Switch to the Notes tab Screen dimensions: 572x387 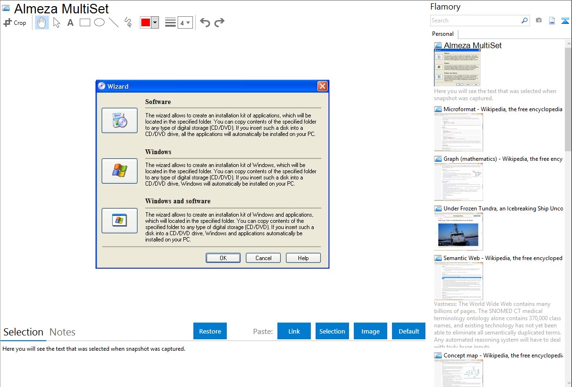pos(63,332)
